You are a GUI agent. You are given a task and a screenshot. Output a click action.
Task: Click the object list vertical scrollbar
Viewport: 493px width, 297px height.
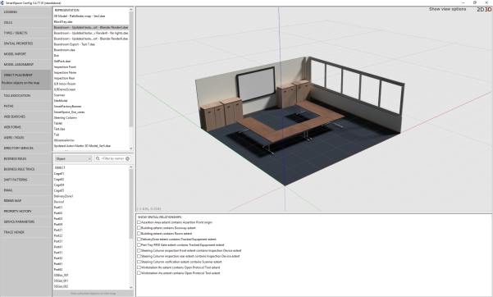(131, 204)
